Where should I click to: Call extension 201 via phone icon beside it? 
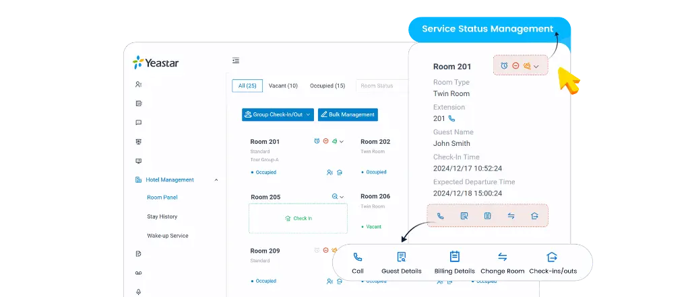451,118
